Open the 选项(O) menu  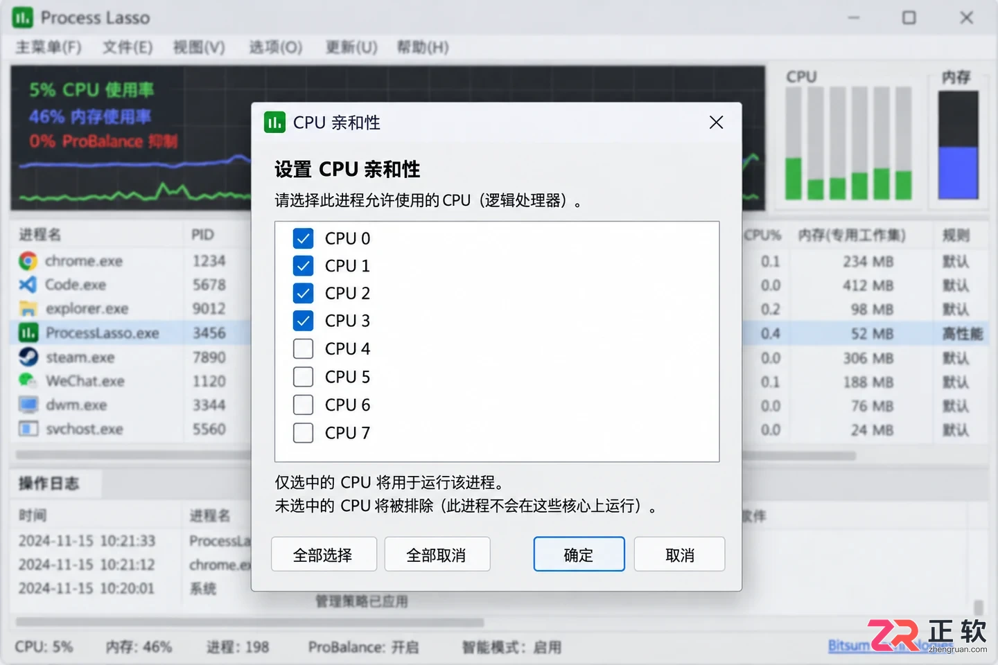(276, 47)
